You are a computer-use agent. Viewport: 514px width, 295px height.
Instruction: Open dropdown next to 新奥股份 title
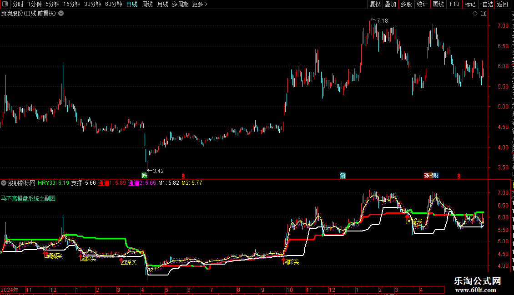pos(61,14)
